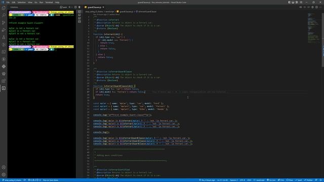Screen dimensions: 324x182
Task: Open the editor More Actions ellipsis
Action: (320, 7)
